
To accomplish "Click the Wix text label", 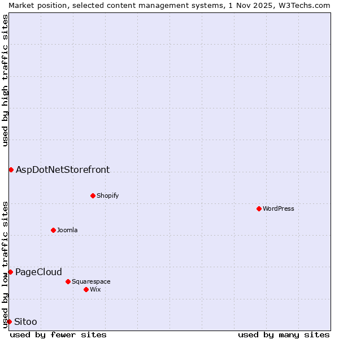I will (95, 289).
